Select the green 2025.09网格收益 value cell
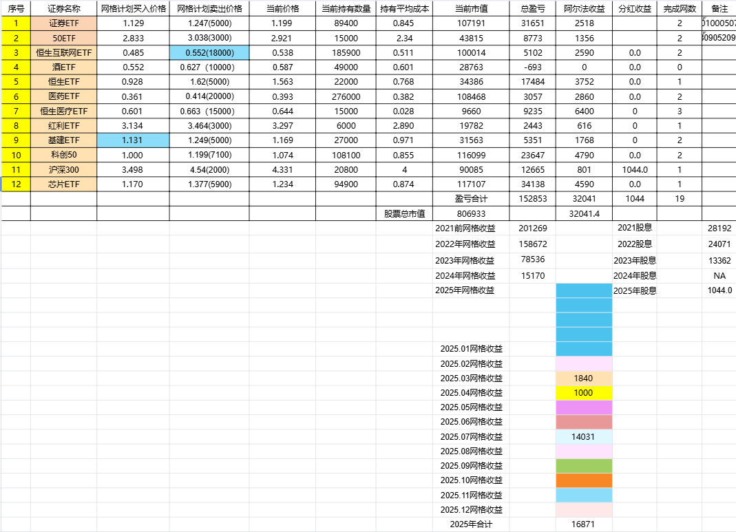Viewport: 736px width, 532px height. point(583,466)
